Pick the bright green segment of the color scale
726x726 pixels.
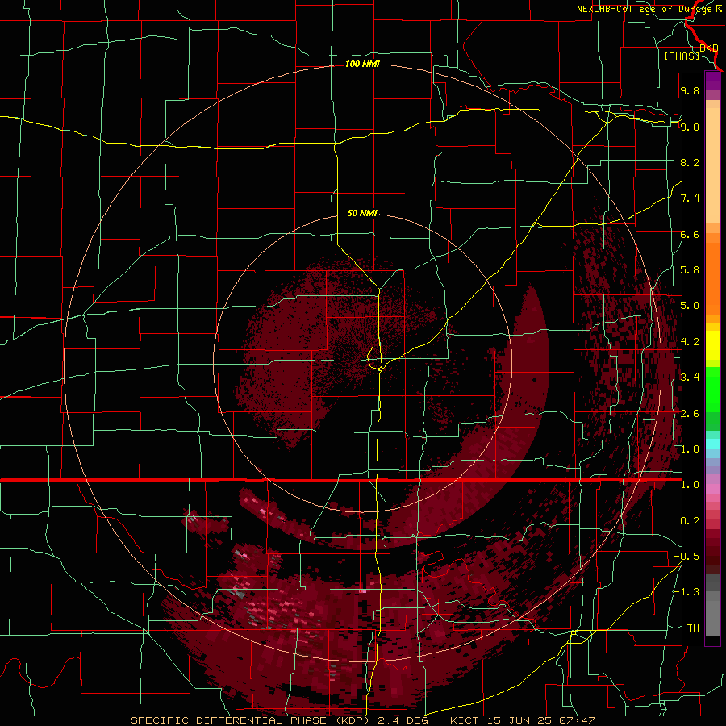point(712,389)
